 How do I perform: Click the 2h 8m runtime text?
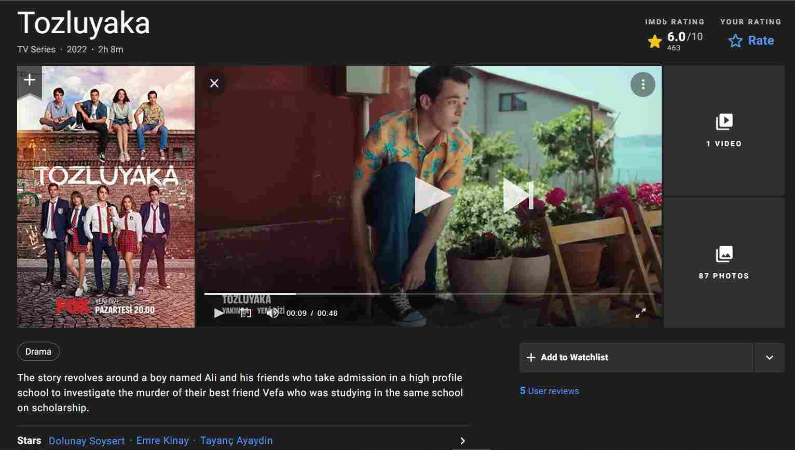(111, 49)
